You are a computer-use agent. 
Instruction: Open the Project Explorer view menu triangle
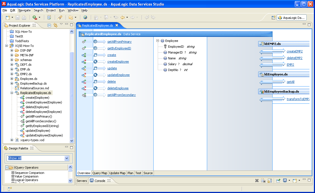[61, 24]
